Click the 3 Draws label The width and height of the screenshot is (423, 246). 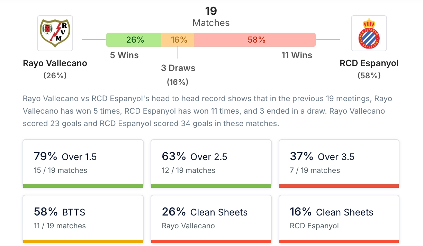tap(178, 68)
